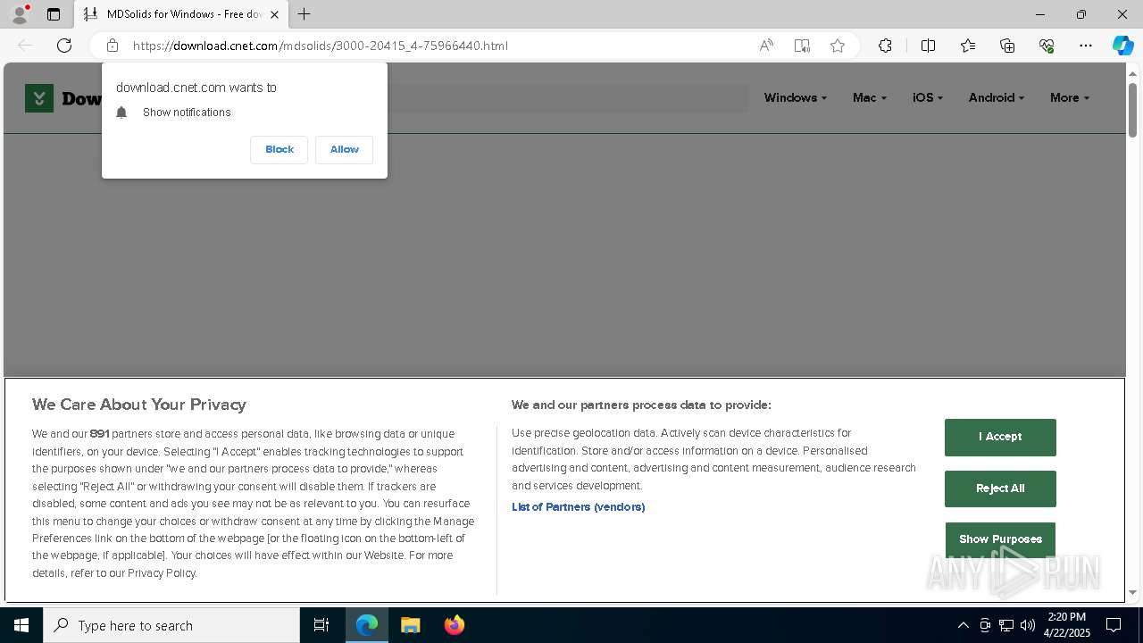Open Collections panel

1007,46
